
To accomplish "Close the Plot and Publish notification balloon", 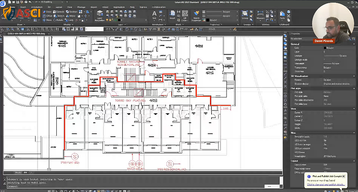I will click(344, 176).
